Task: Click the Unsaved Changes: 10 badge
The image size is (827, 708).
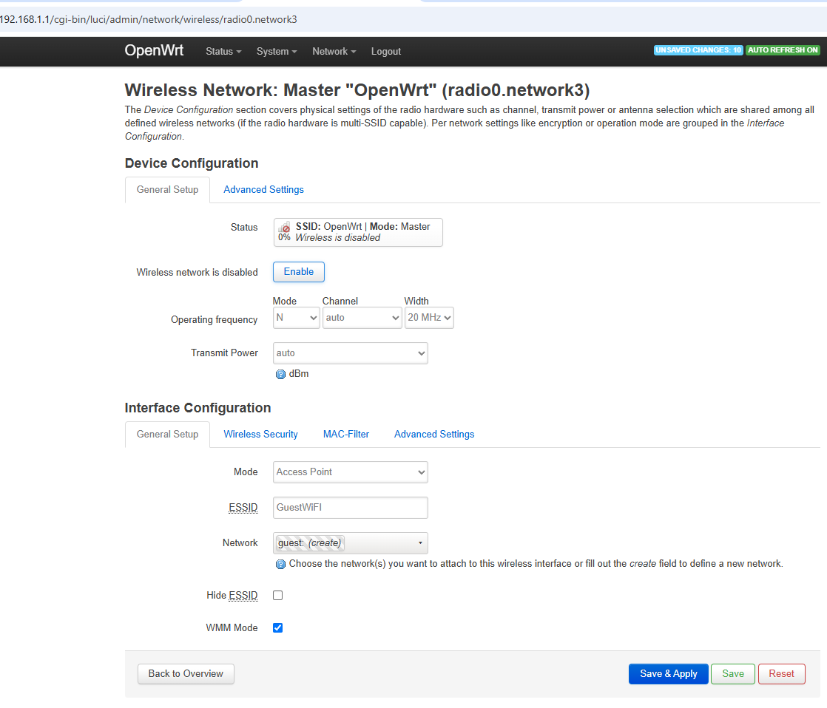Action: [x=698, y=50]
